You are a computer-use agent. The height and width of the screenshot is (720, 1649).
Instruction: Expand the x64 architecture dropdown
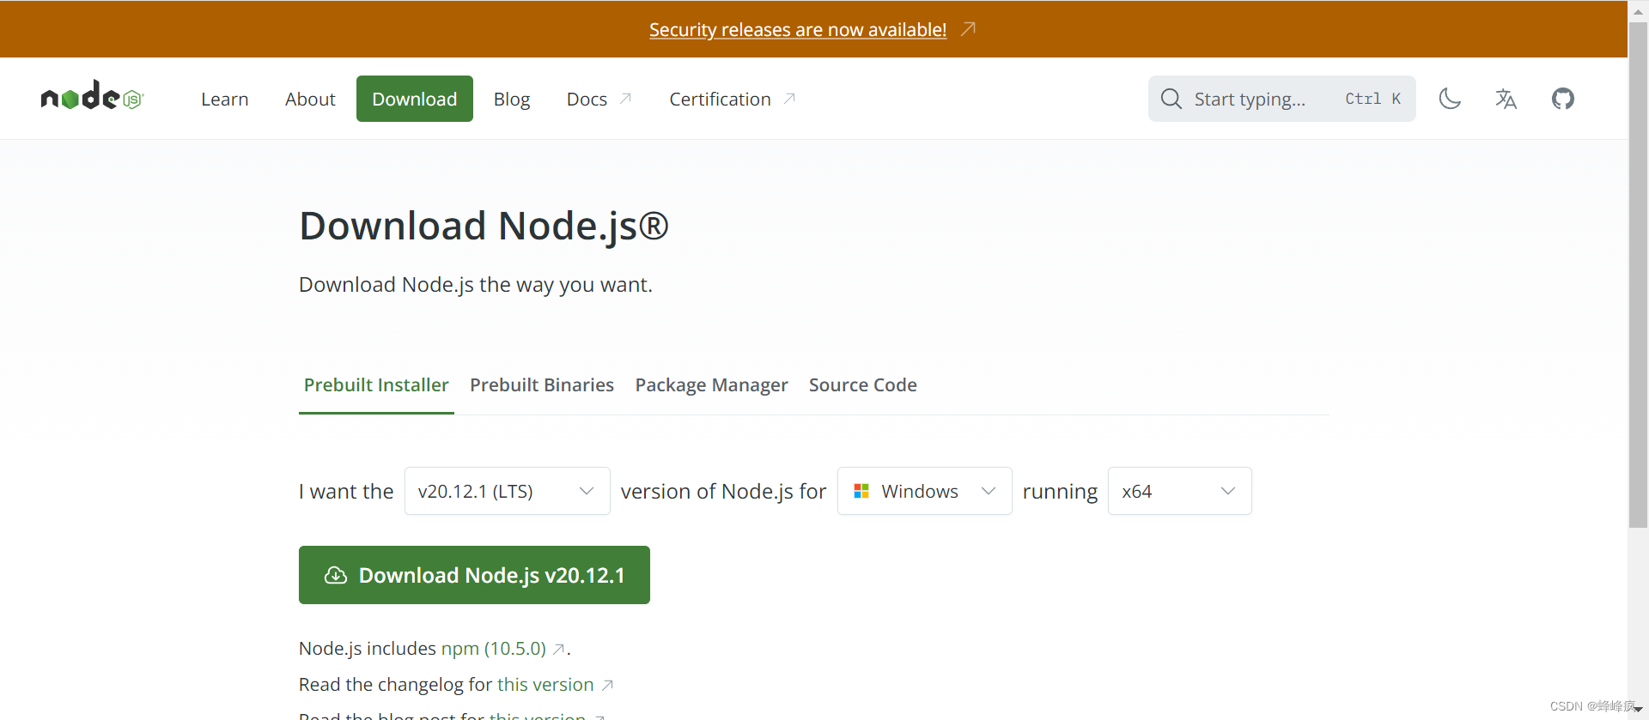1179,491
